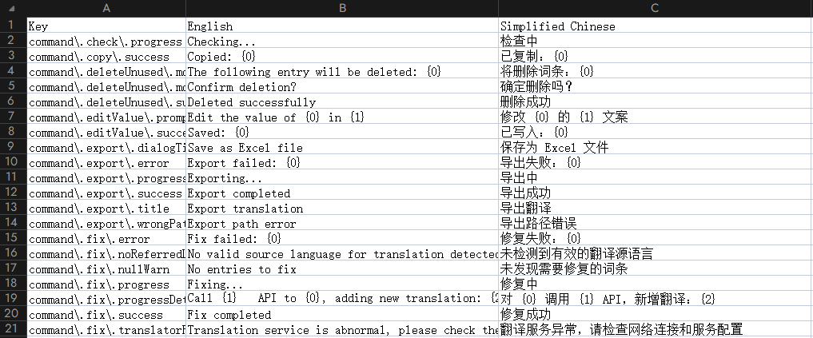Viewport: 813px width, 338px height.
Task: Select cell 'Export completed'
Action: click(x=342, y=193)
